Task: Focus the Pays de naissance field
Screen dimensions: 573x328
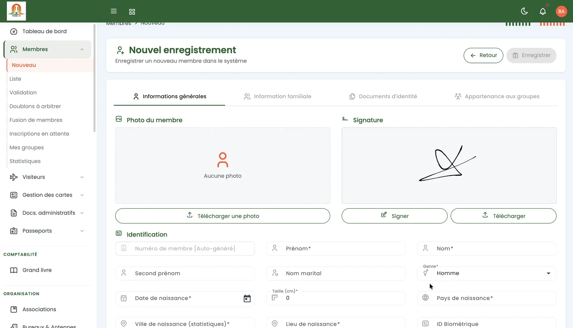Action: pos(487,298)
